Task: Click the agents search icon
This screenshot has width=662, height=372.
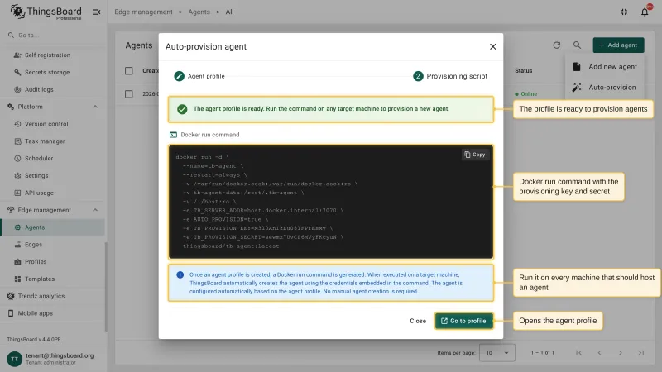Action: tap(577, 45)
